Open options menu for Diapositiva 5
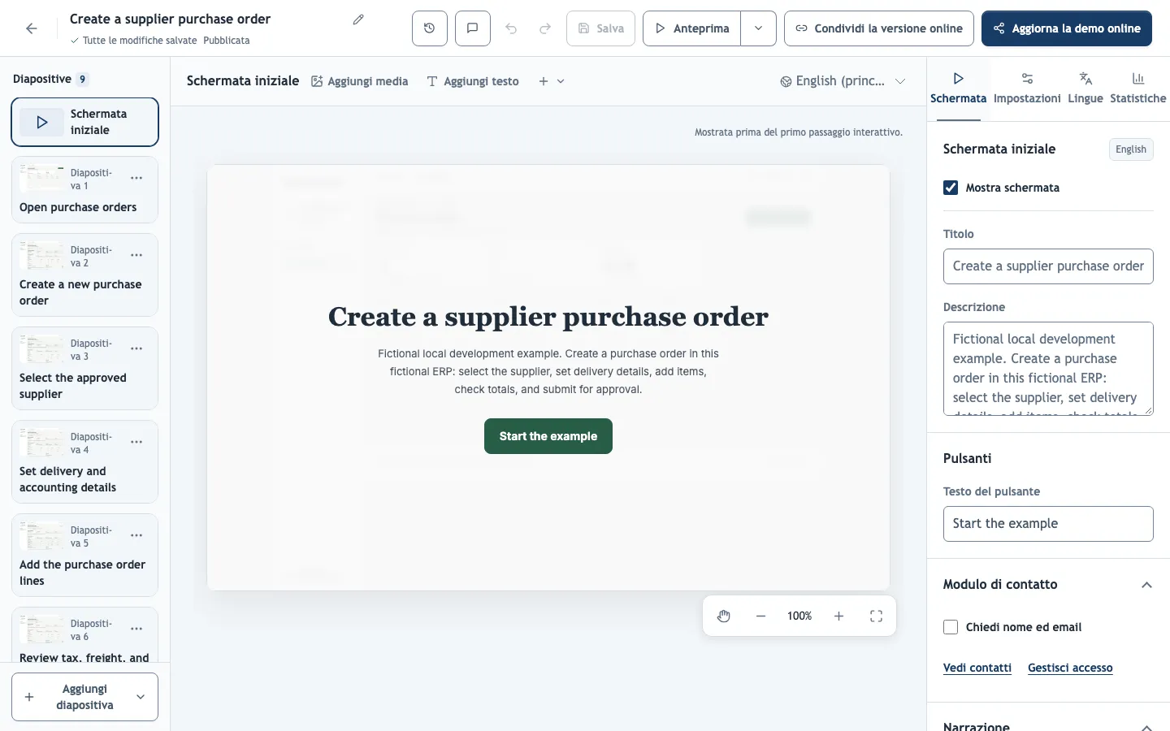The width and height of the screenshot is (1170, 731). coord(136,535)
